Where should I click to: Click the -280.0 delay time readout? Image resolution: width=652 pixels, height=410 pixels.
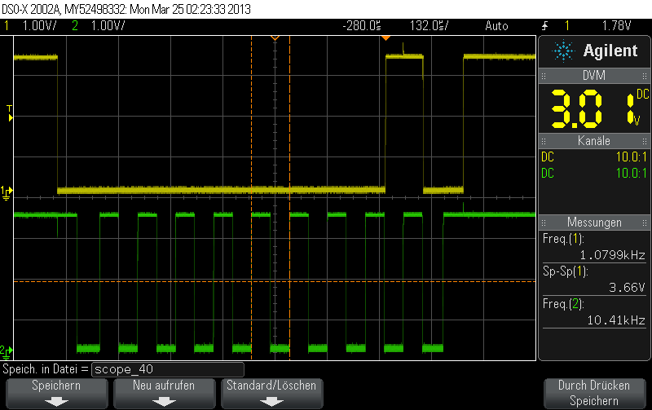pos(362,26)
